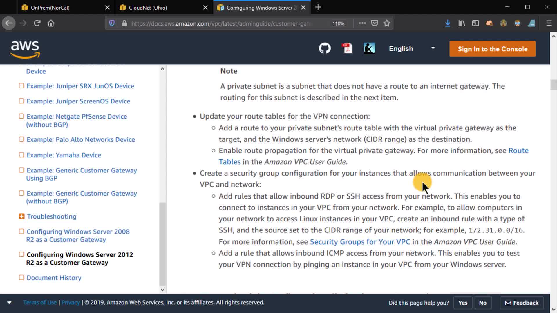The image size is (557, 313).
Task: Reload the current page
Action: coord(37,23)
